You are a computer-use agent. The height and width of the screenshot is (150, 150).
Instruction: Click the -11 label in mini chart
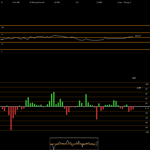coord(97,142)
